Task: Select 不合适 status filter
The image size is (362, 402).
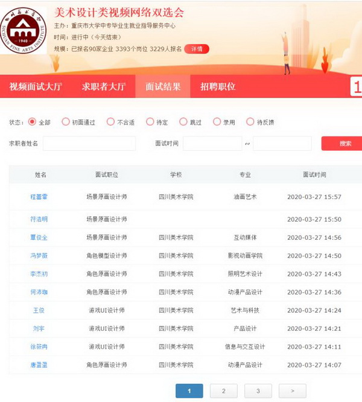Action: coord(110,122)
